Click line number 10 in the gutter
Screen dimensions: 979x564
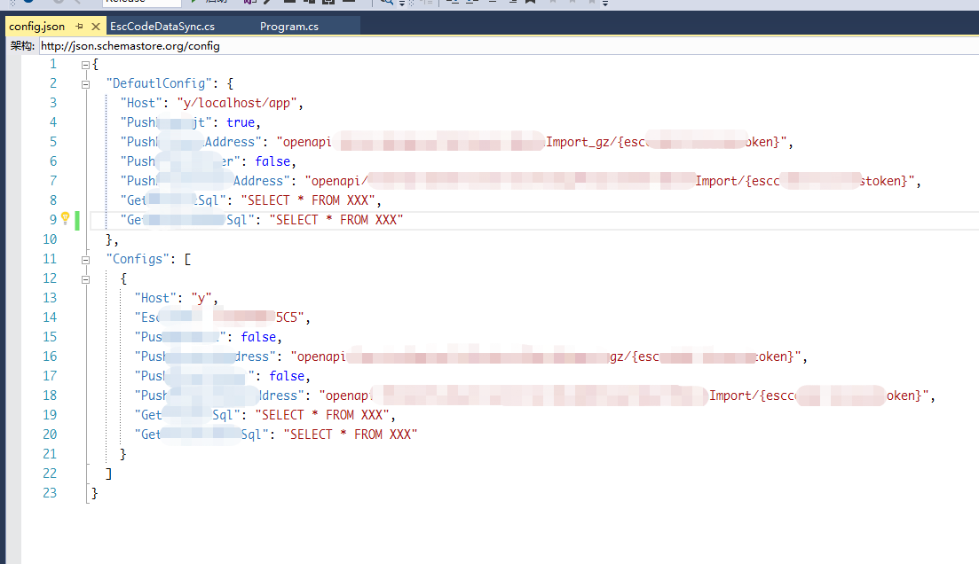coord(50,239)
